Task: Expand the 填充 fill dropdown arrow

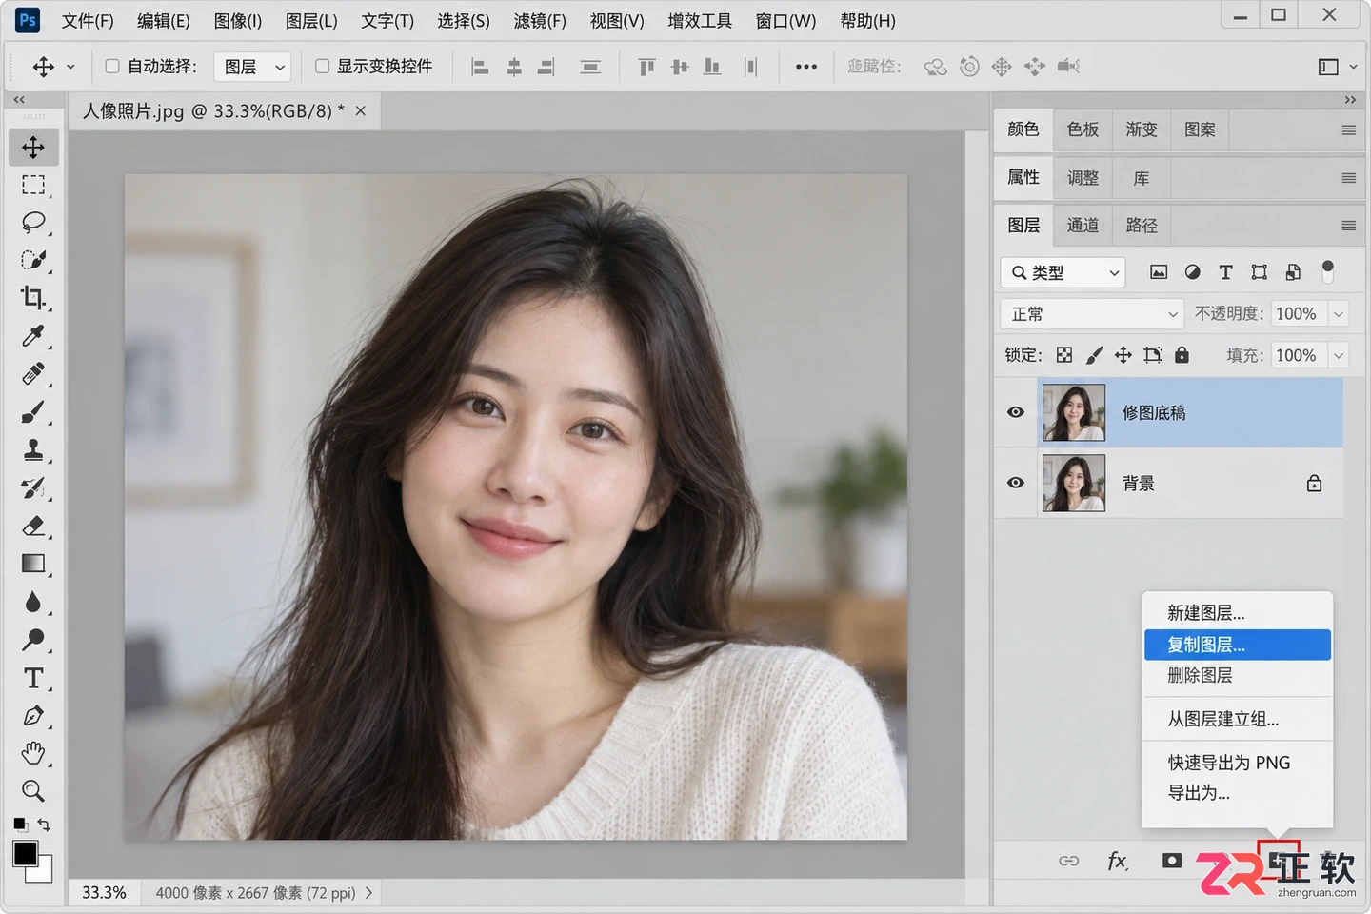Action: pos(1339,355)
